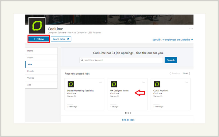Show Next recently posted jobs
The width and height of the screenshot is (219, 137).
(x=187, y=73)
